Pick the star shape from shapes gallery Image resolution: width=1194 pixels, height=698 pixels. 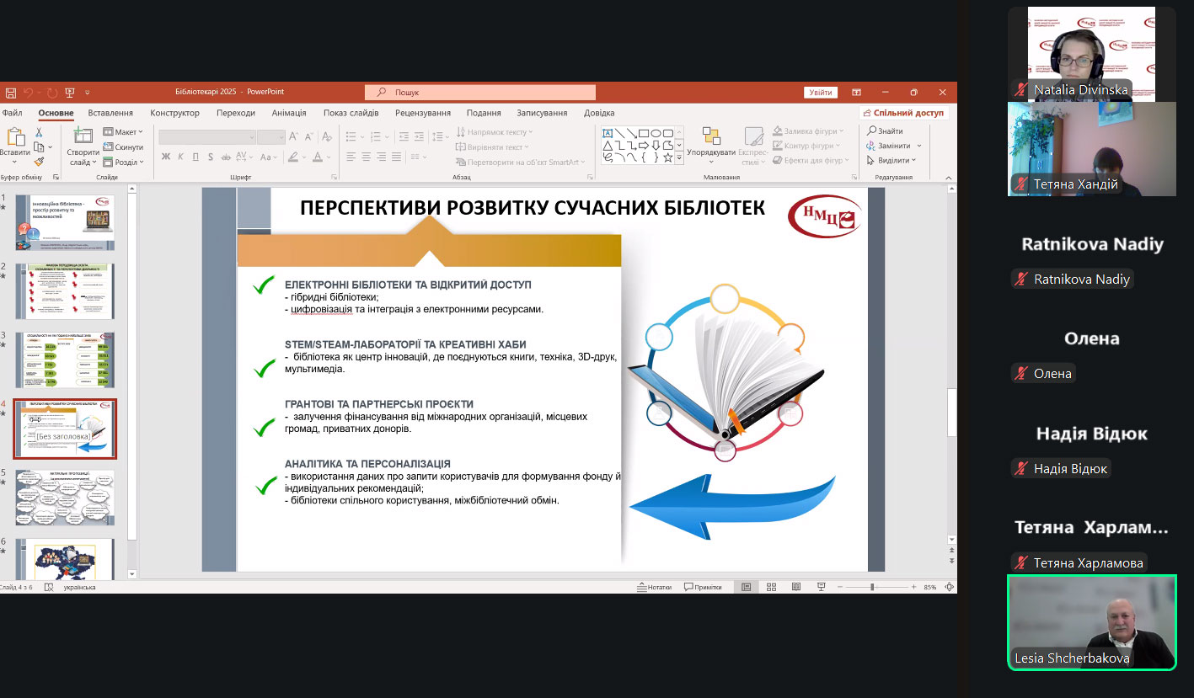tap(667, 157)
